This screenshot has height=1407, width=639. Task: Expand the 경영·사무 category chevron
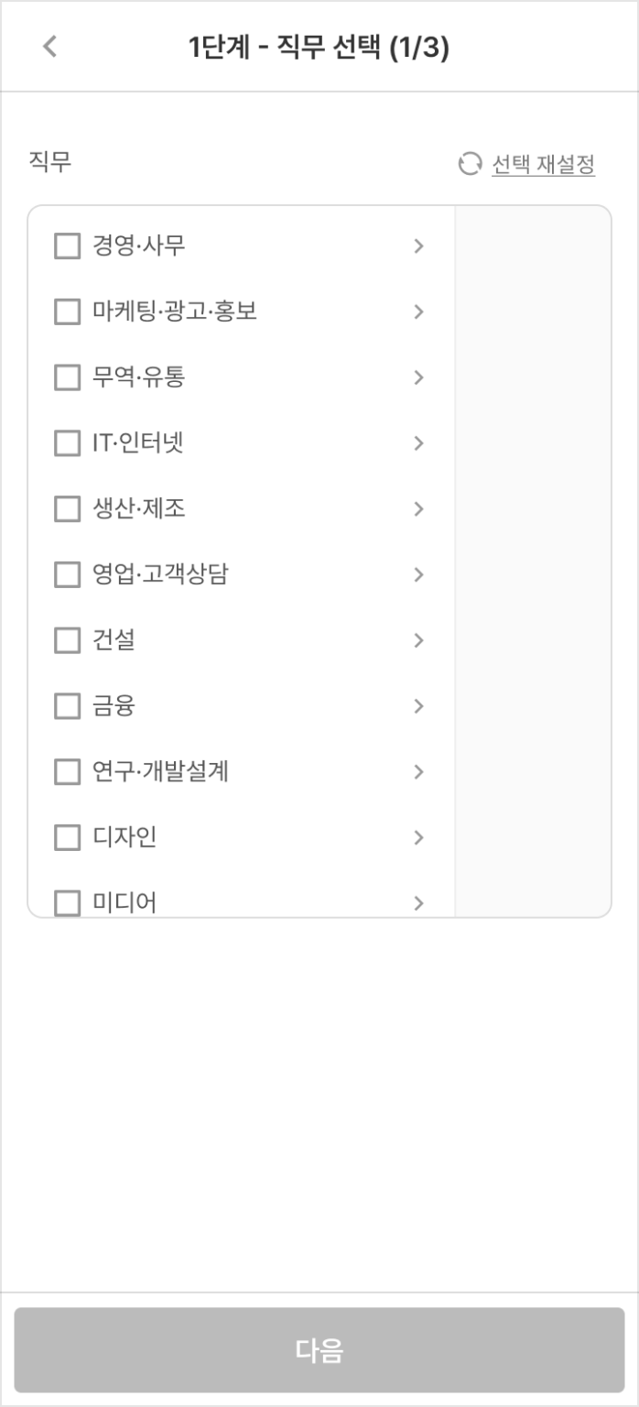(418, 246)
